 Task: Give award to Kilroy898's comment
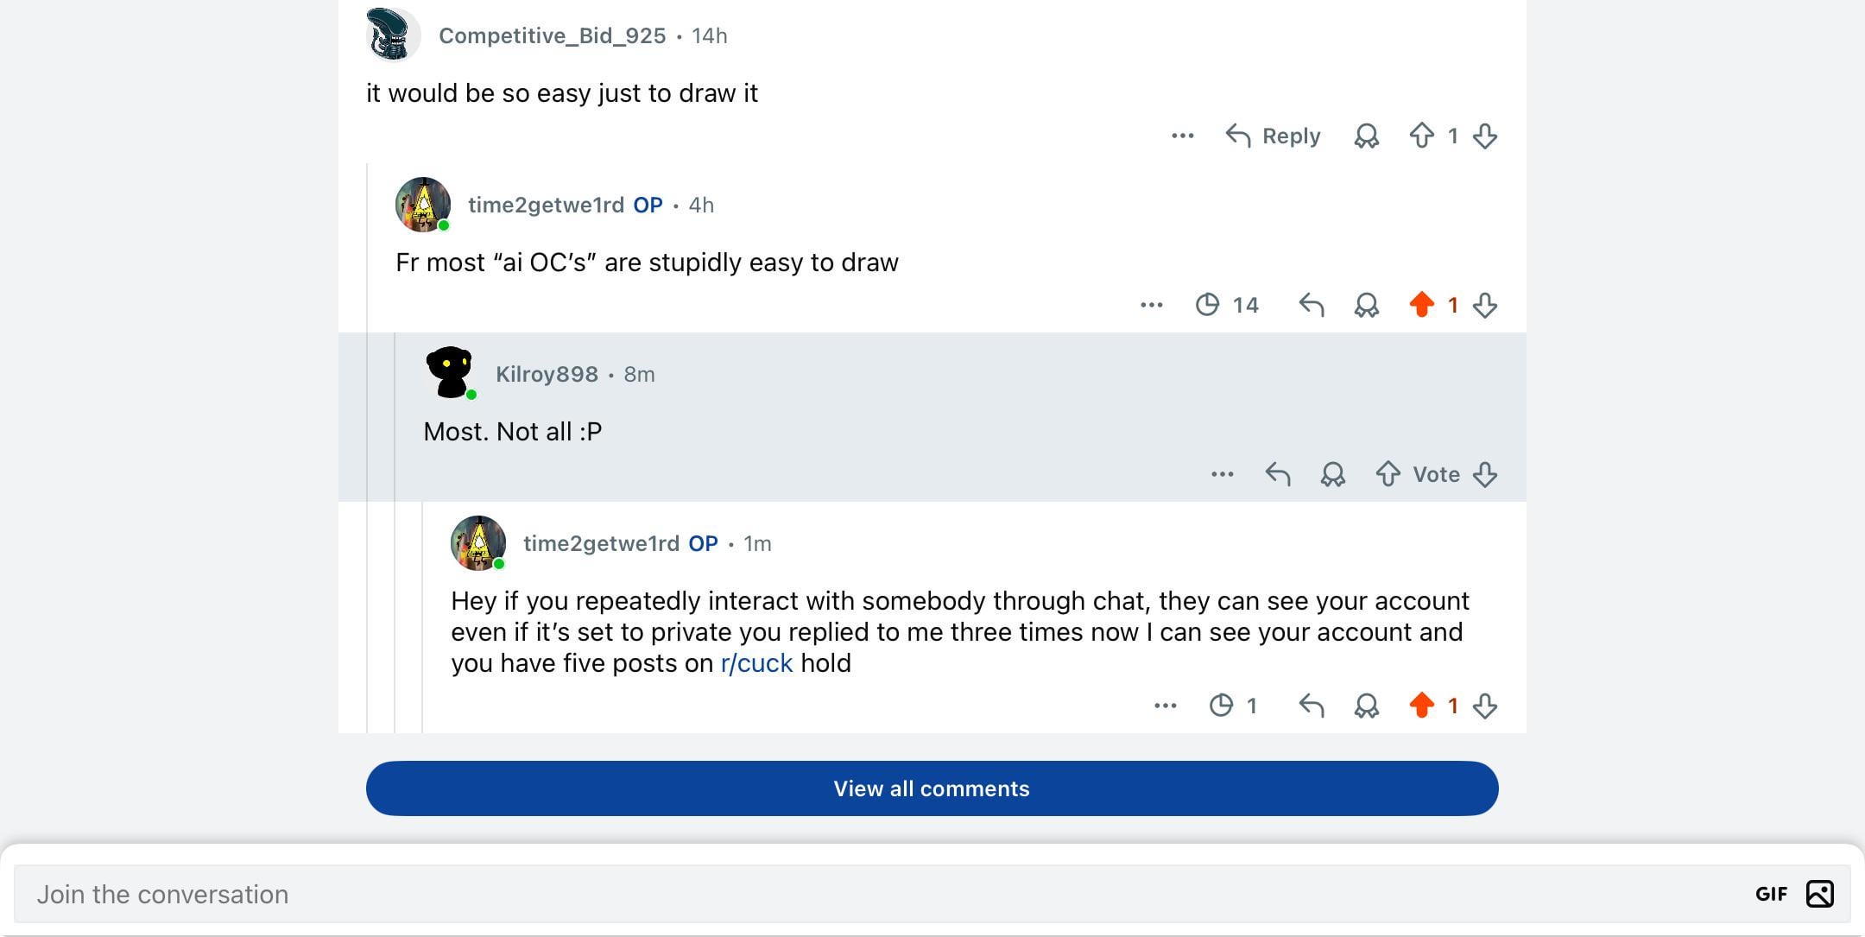(1332, 474)
